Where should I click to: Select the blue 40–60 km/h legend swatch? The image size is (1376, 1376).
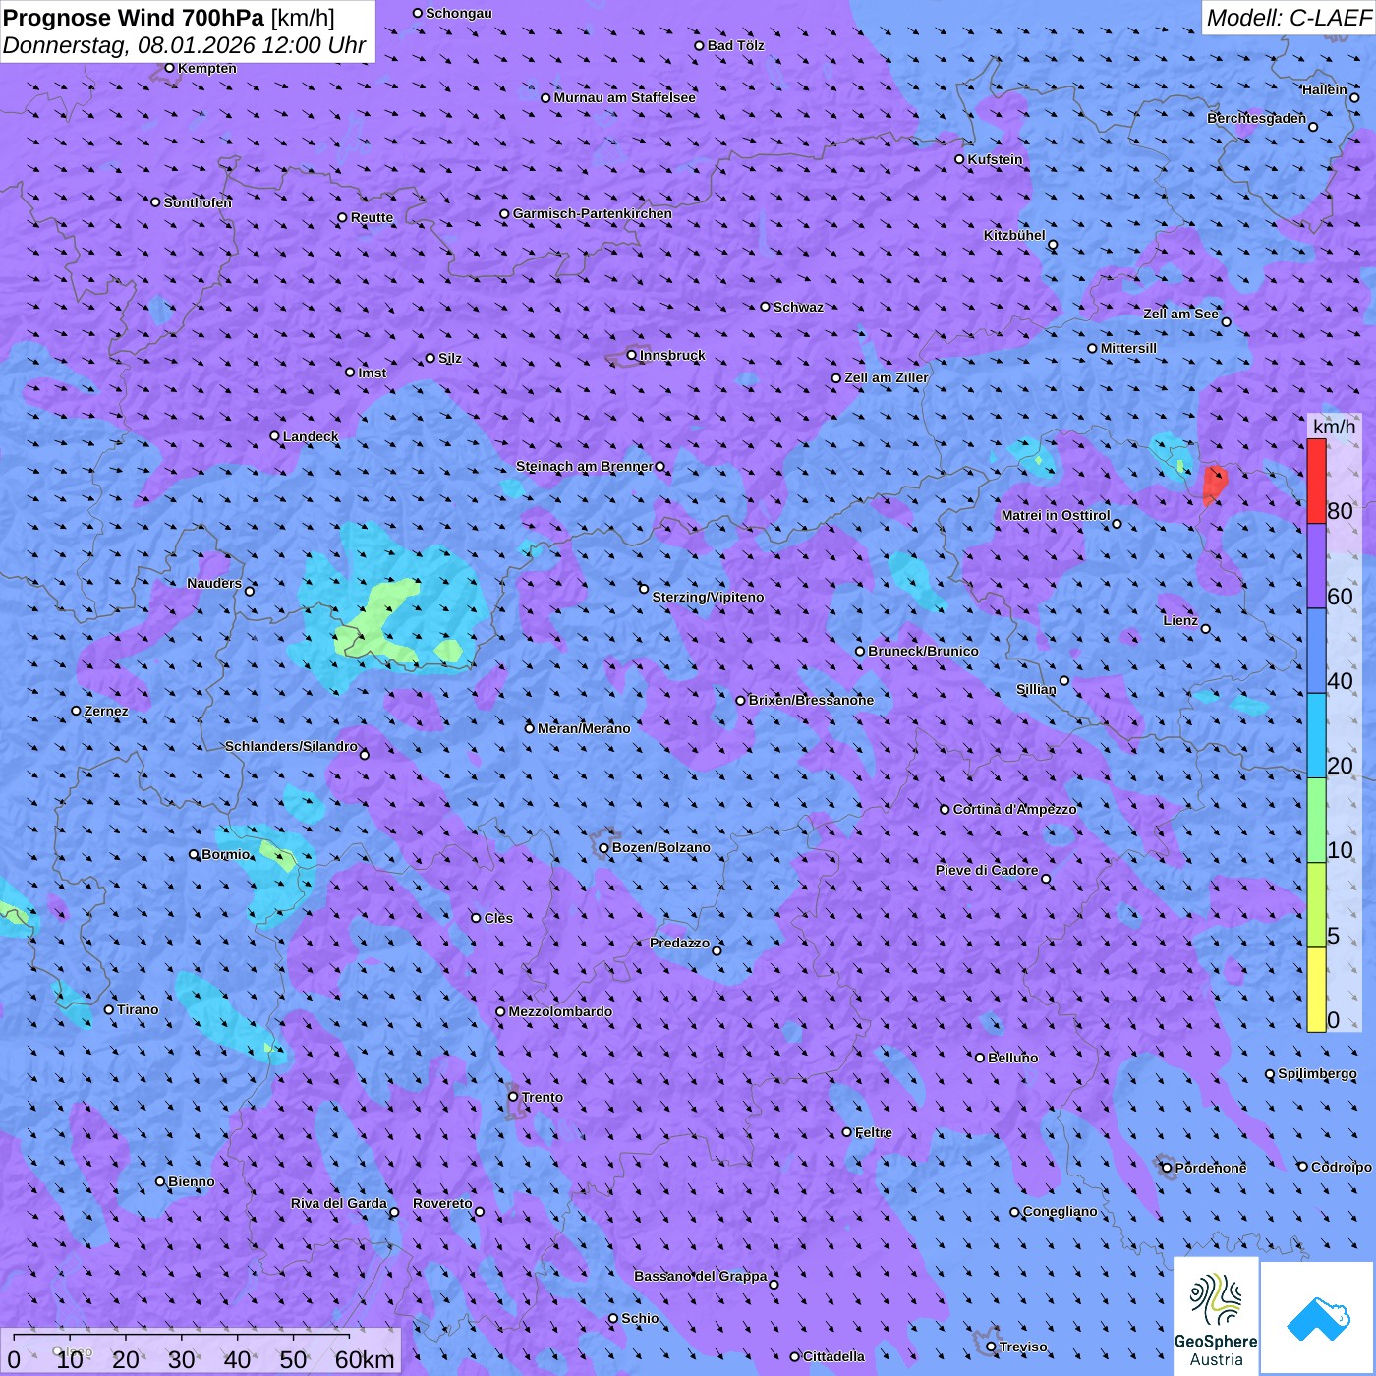pyautogui.click(x=1316, y=652)
